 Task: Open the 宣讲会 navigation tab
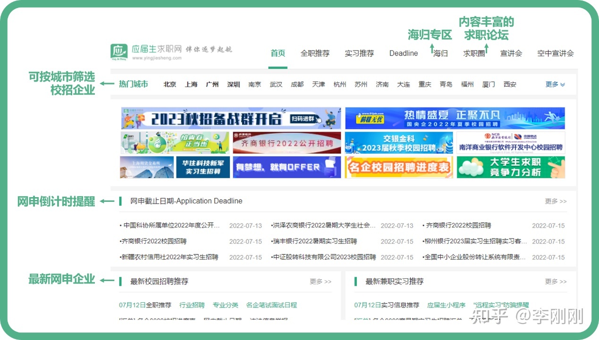click(x=511, y=53)
